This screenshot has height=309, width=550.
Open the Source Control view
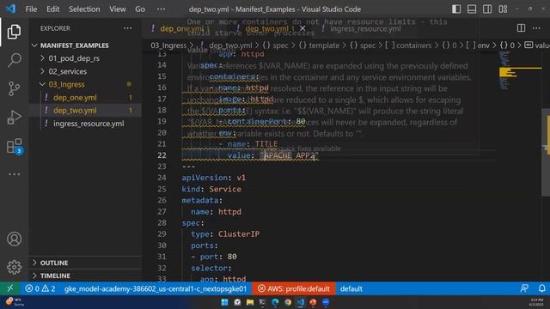(x=14, y=88)
